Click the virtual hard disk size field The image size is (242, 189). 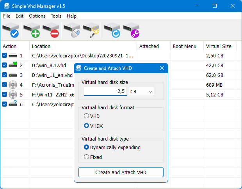tap(105, 91)
